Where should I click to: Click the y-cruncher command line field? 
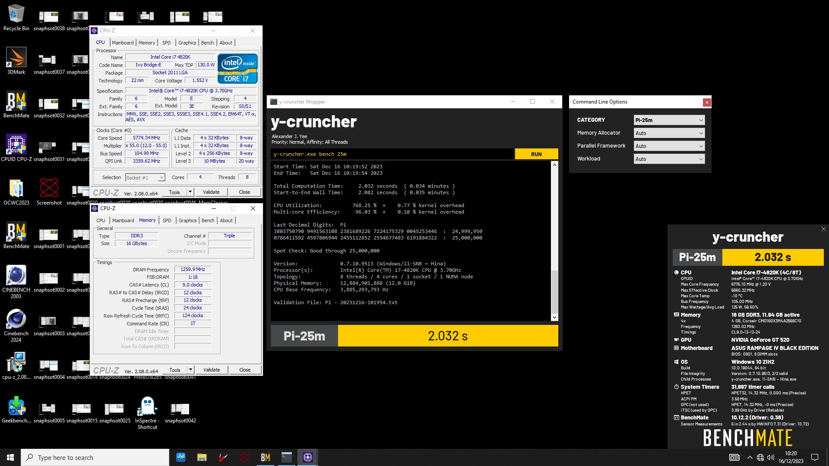[392, 154]
